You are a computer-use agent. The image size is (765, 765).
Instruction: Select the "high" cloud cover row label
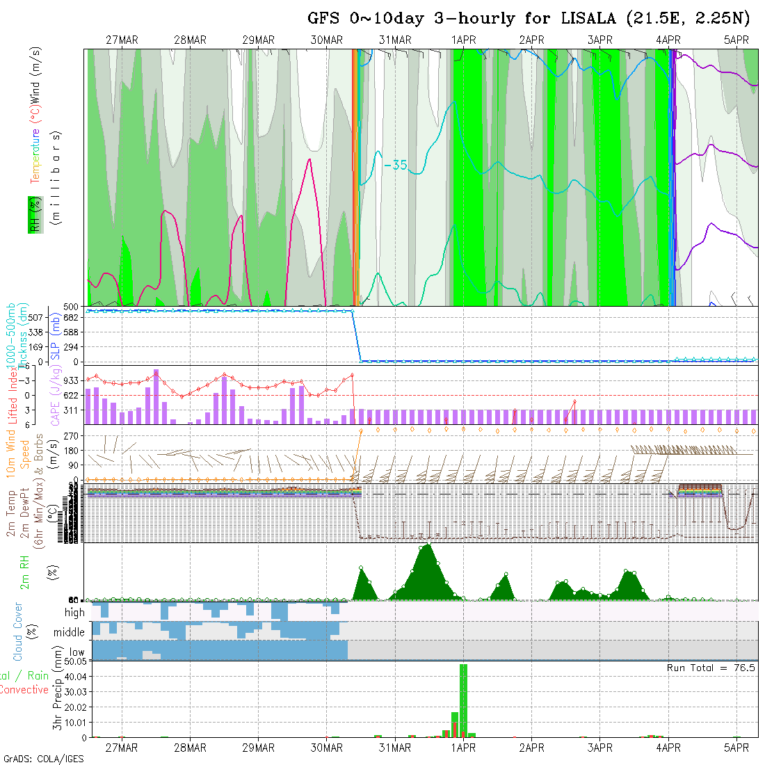74,613
